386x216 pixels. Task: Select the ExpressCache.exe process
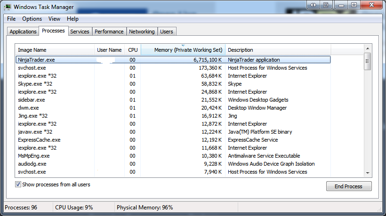click(x=173, y=140)
